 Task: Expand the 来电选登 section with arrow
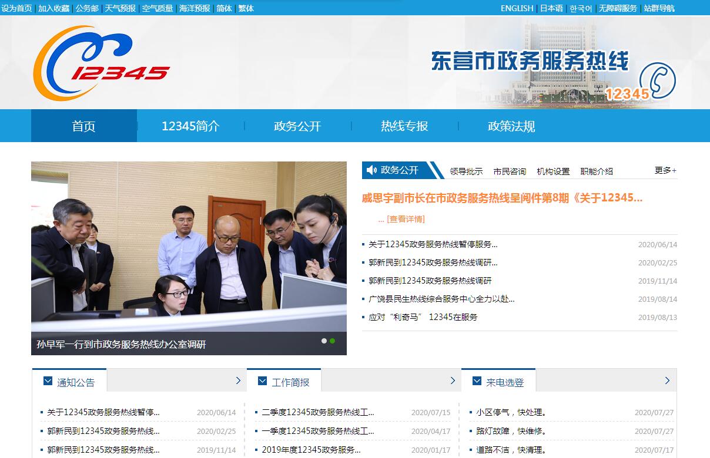tap(667, 380)
